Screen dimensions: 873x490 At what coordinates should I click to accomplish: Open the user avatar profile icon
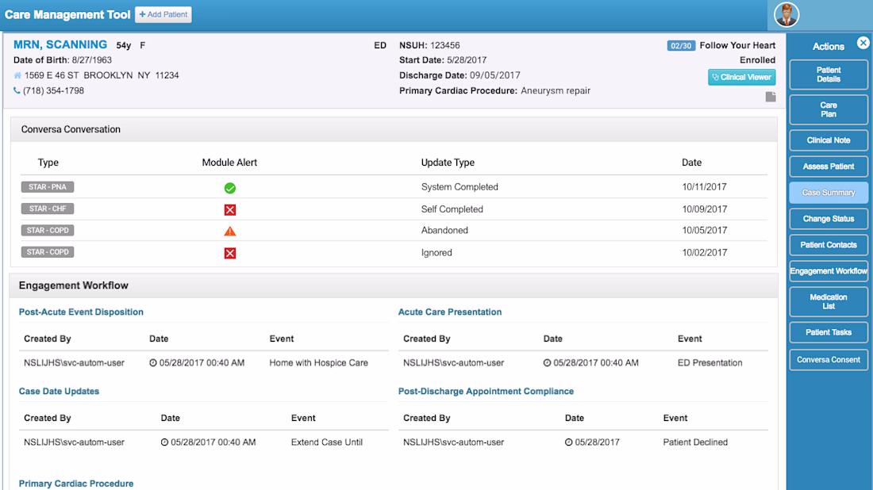click(786, 15)
